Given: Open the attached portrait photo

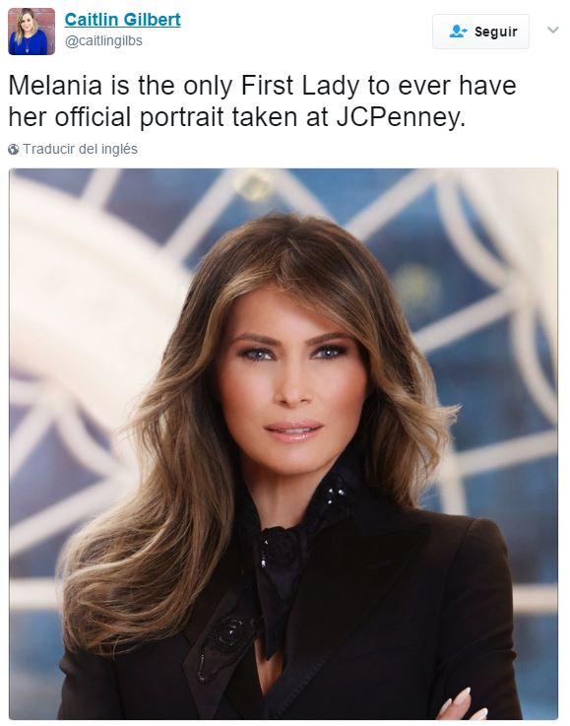Looking at the screenshot, I should (284, 444).
